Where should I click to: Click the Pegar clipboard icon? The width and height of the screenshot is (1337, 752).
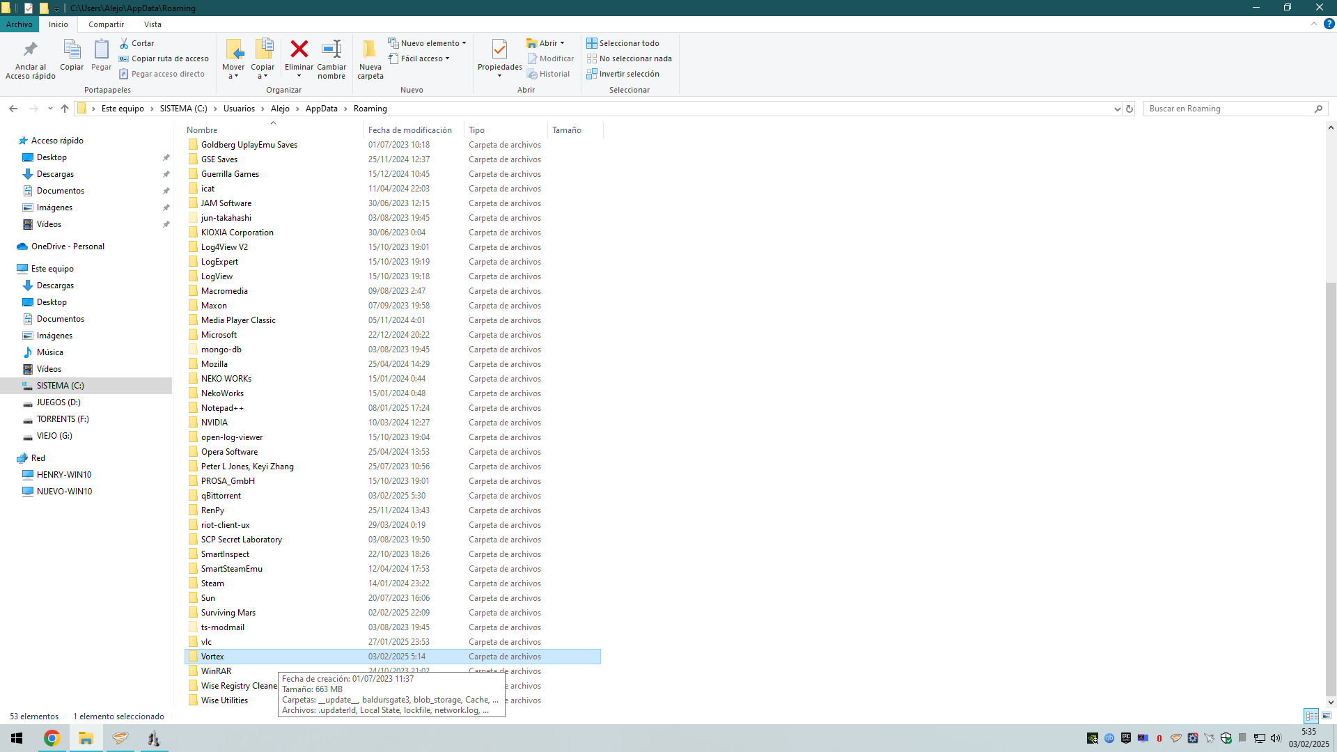101,49
